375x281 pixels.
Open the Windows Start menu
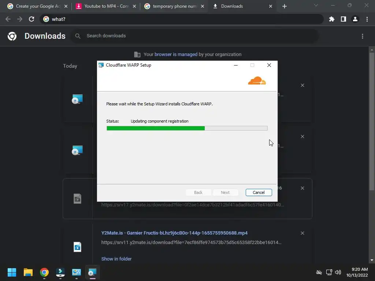12,272
